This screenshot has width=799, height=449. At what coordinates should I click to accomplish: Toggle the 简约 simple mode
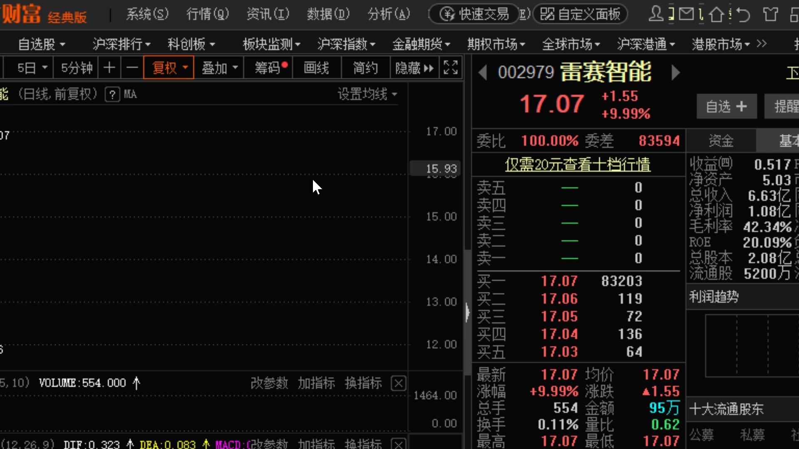tap(365, 67)
